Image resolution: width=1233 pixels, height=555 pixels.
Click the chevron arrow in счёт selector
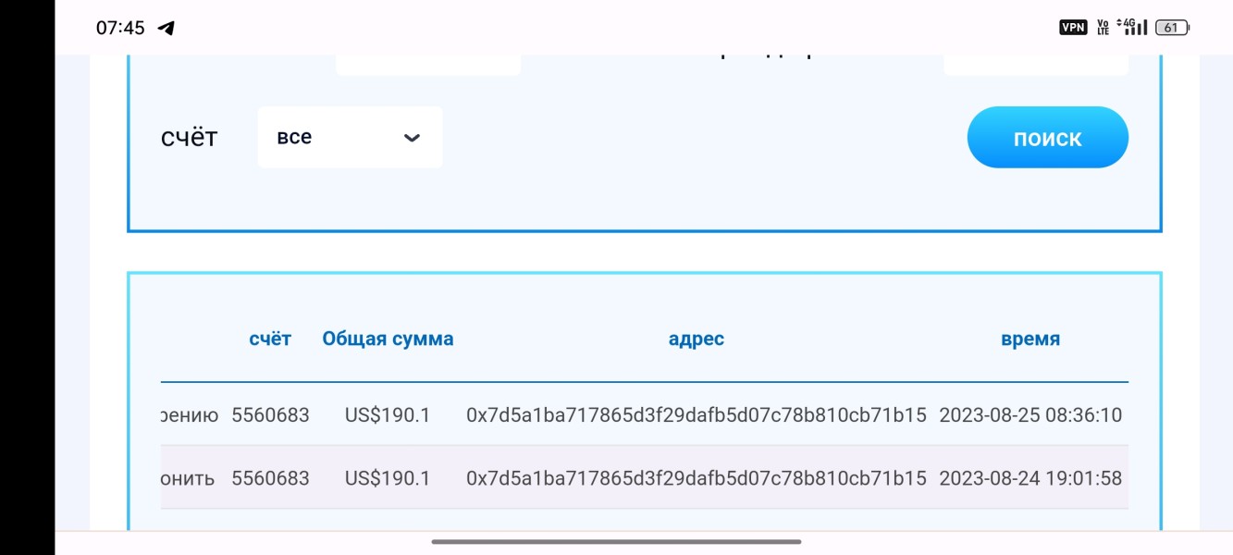click(413, 138)
